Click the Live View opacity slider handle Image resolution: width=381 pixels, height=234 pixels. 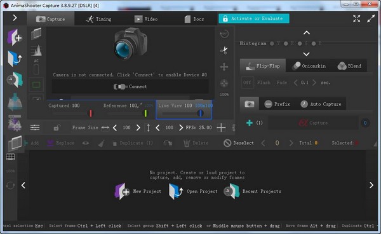(200, 113)
